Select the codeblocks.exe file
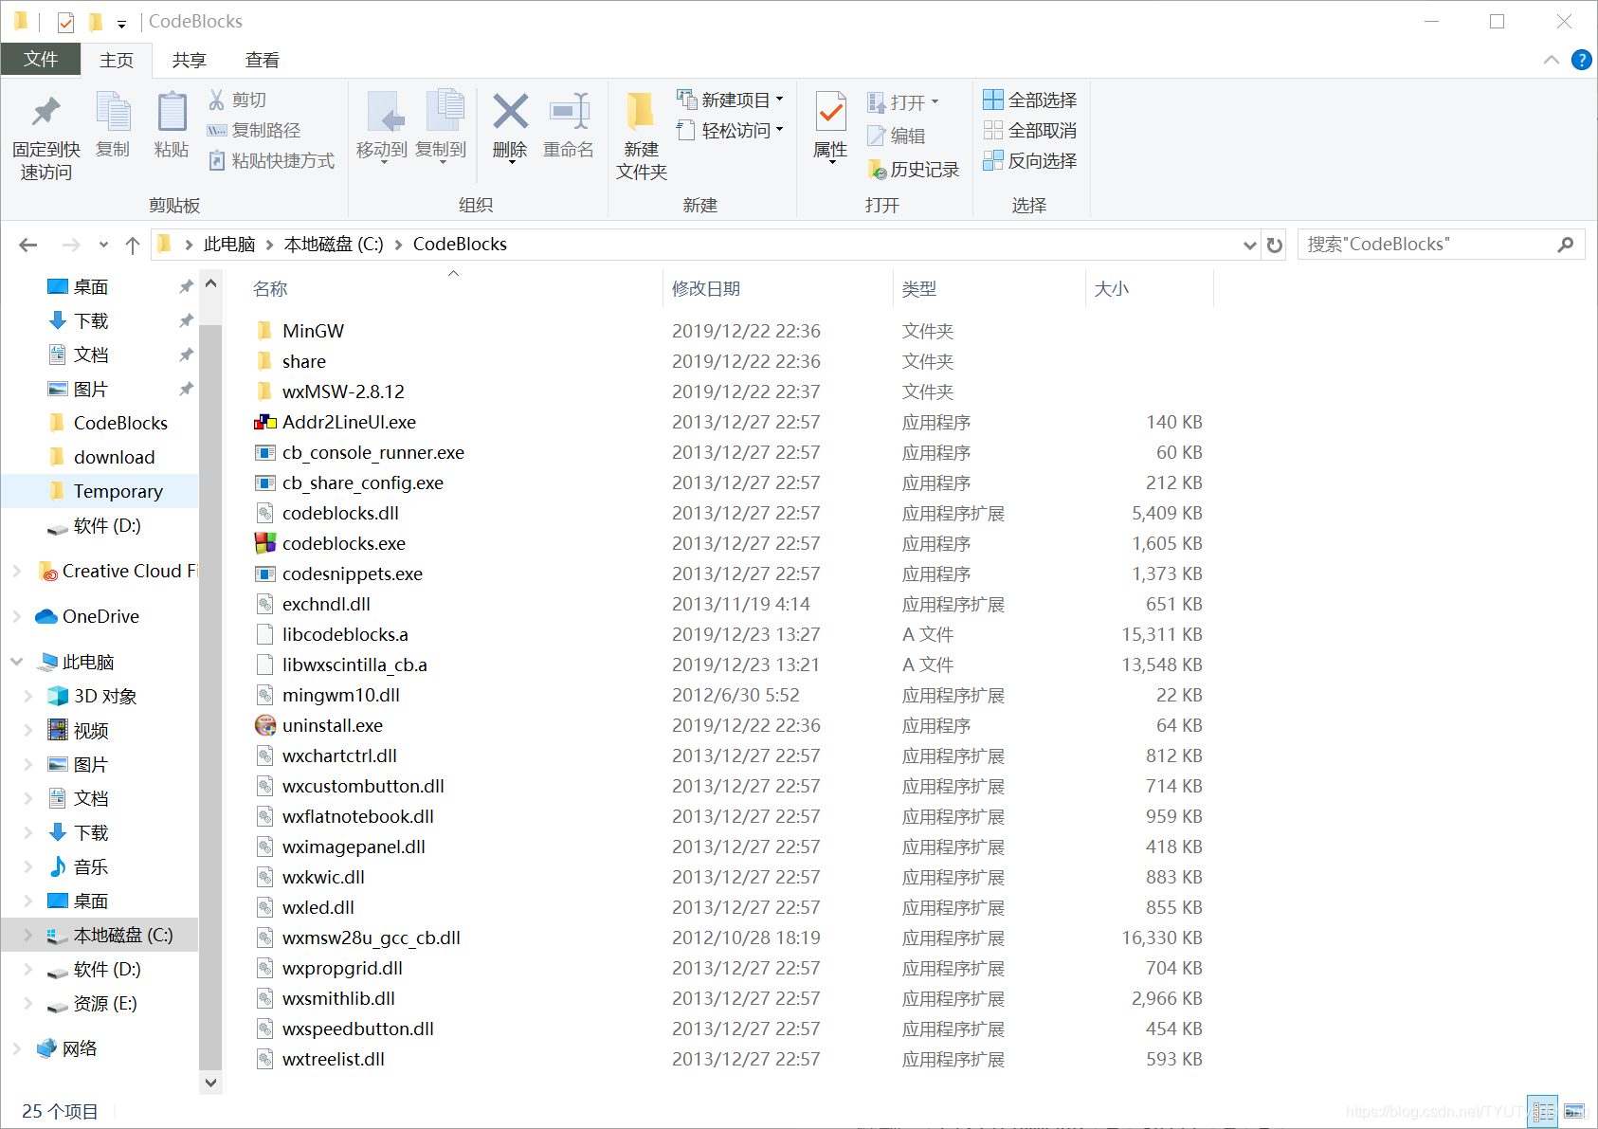 click(x=344, y=543)
